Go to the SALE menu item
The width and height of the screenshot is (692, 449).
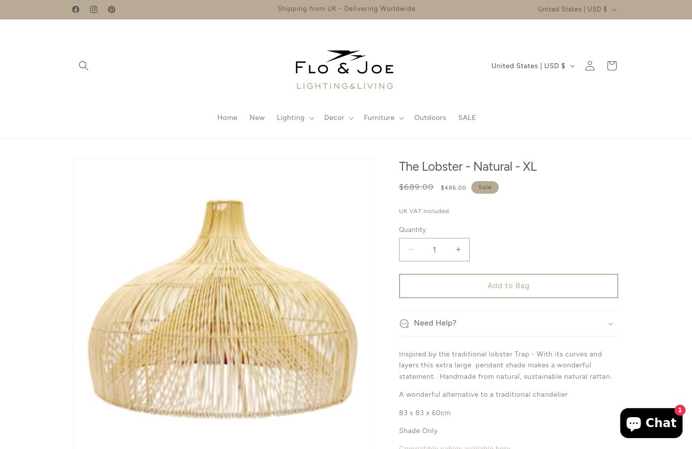click(467, 118)
